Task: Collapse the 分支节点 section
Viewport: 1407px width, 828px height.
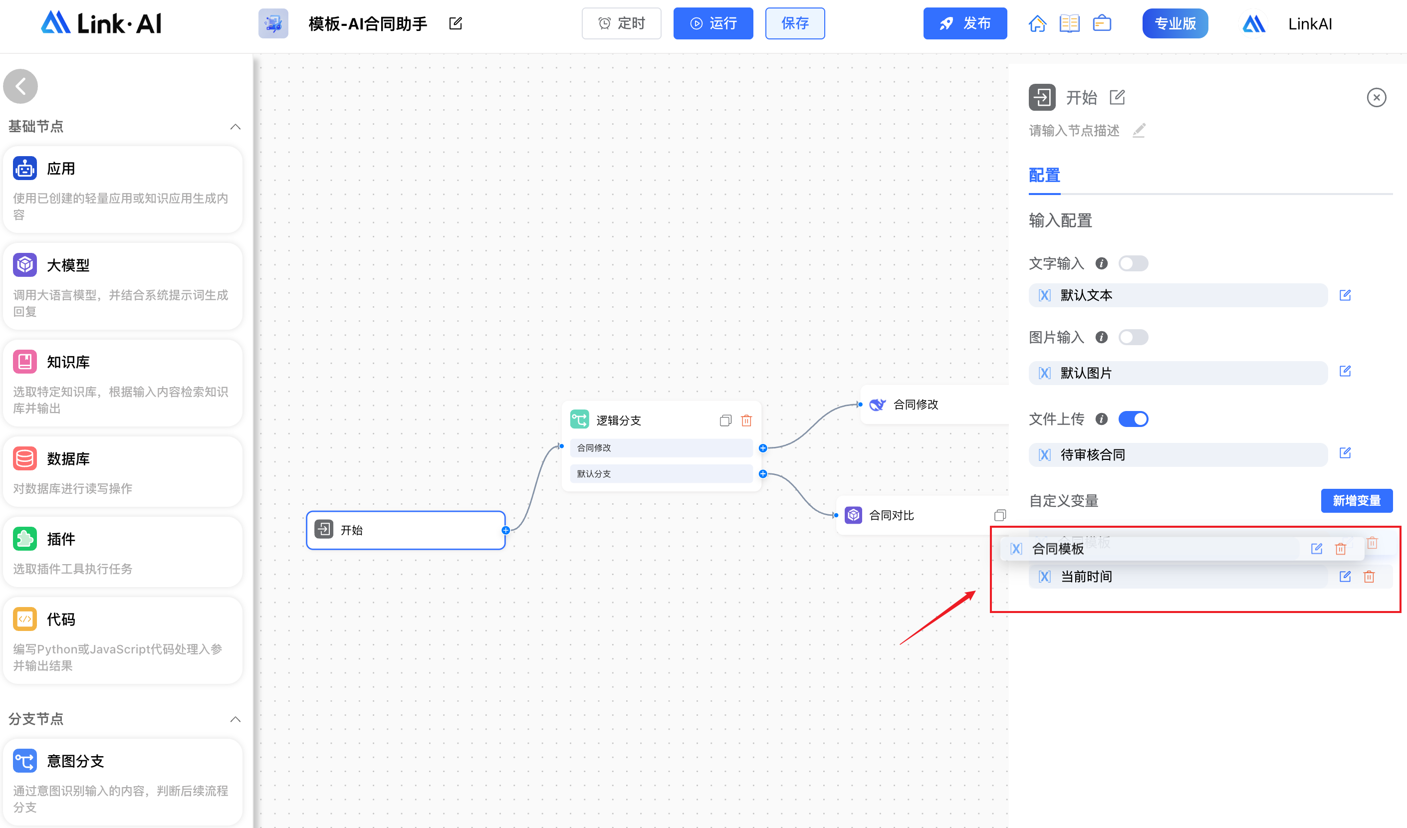Action: click(235, 719)
